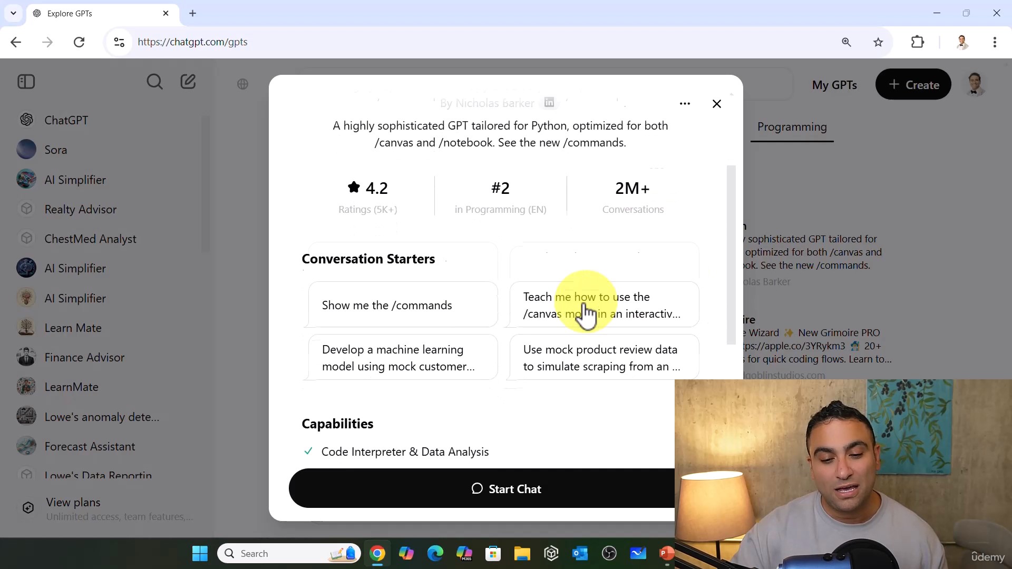
Task: Open site information icon in the address bar
Action: pos(119,42)
